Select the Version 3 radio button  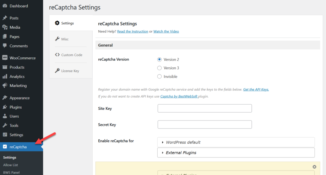tap(159, 68)
